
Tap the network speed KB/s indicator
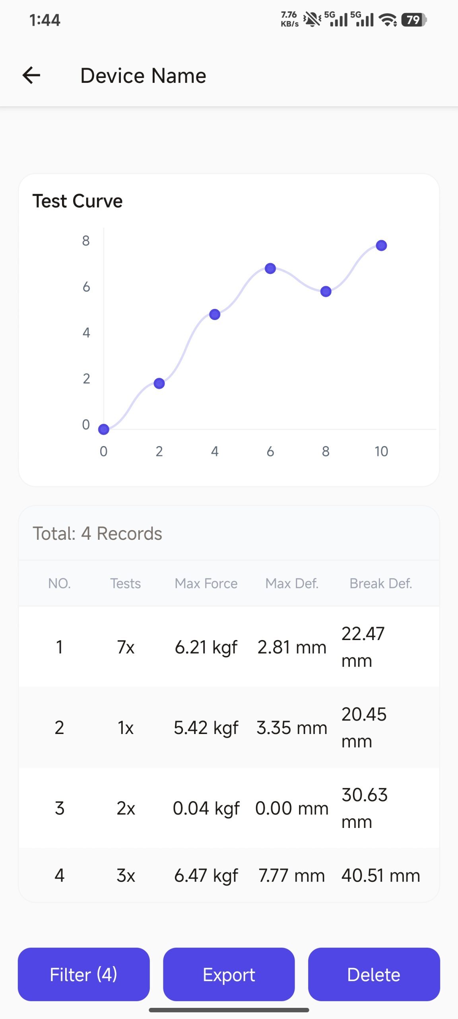click(289, 19)
